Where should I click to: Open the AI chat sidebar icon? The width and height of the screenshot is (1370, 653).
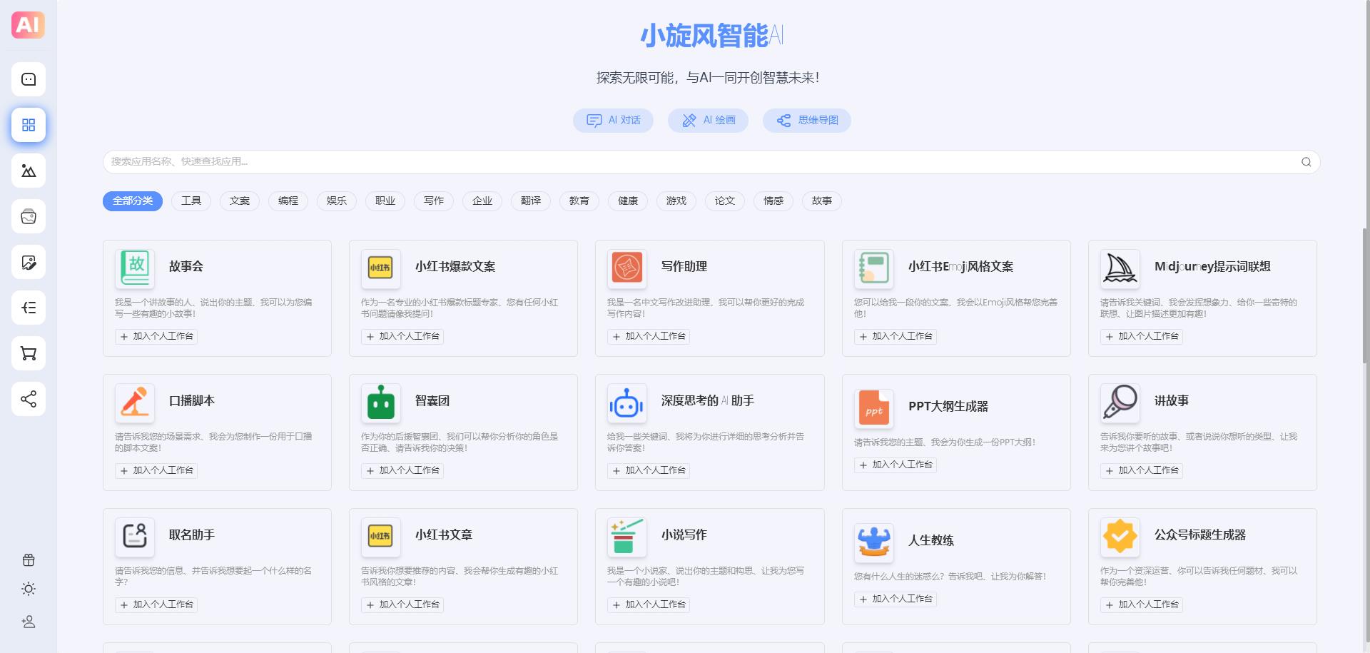pos(28,79)
